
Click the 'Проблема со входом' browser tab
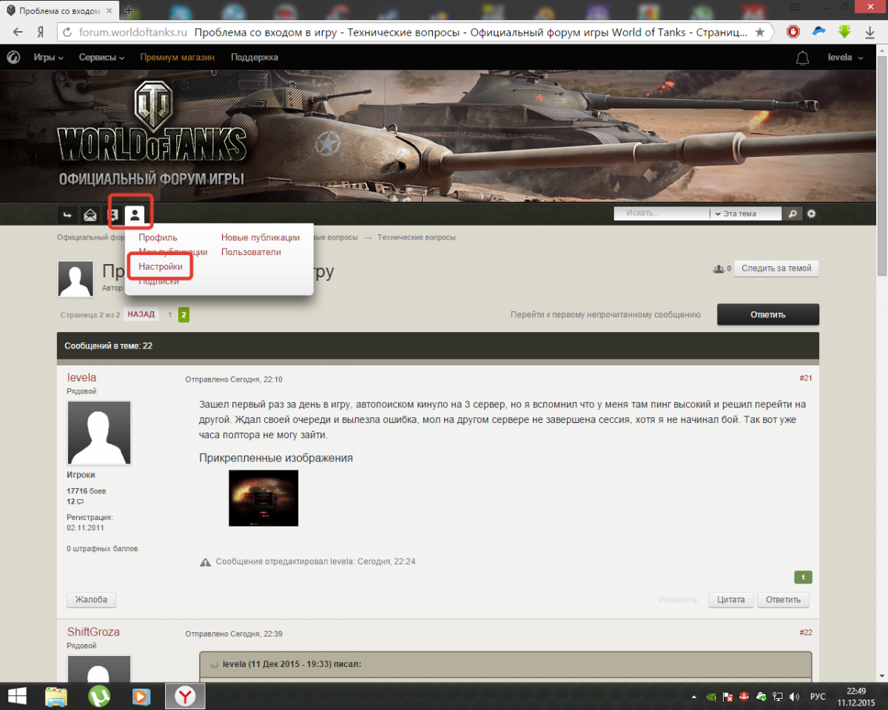click(58, 11)
